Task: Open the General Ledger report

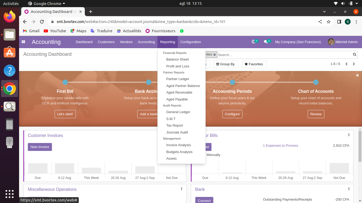Action: tap(178, 112)
